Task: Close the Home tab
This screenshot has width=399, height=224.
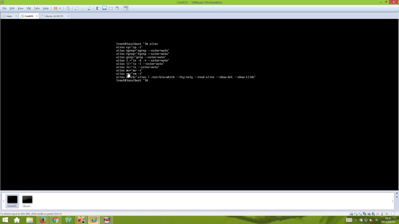Action: coord(16,16)
